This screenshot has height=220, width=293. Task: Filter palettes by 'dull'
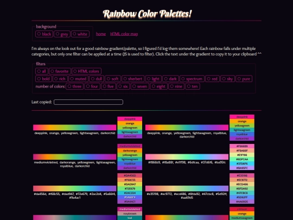pos(97,79)
